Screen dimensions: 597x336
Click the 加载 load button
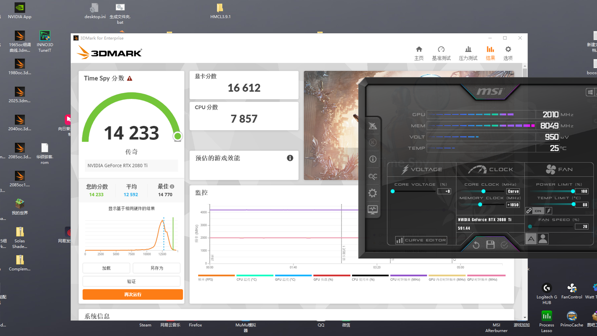[106, 268]
